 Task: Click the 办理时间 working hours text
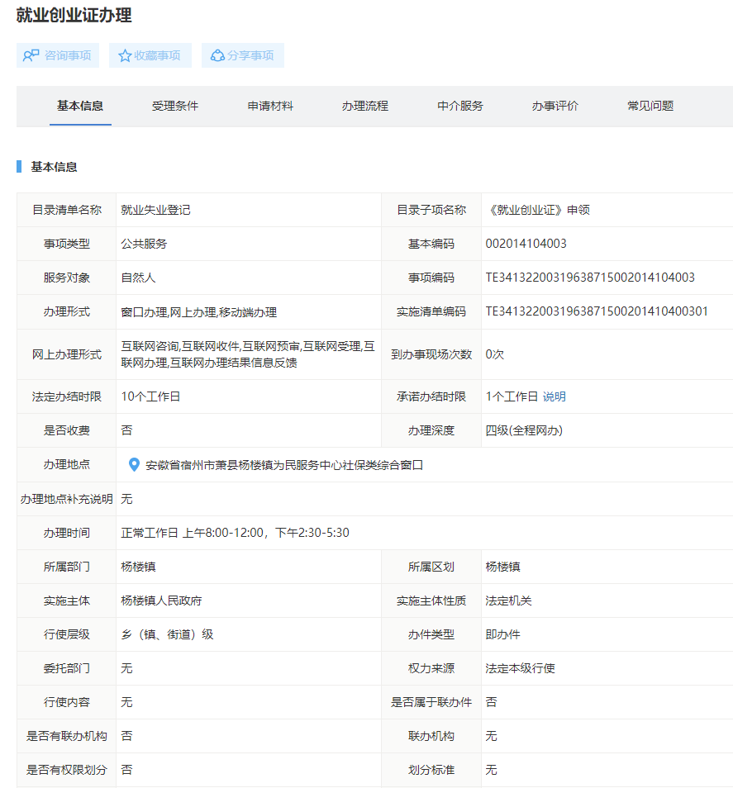pos(236,533)
